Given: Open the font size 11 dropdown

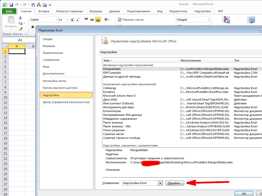Looking at the screenshot, I should pos(67,20).
